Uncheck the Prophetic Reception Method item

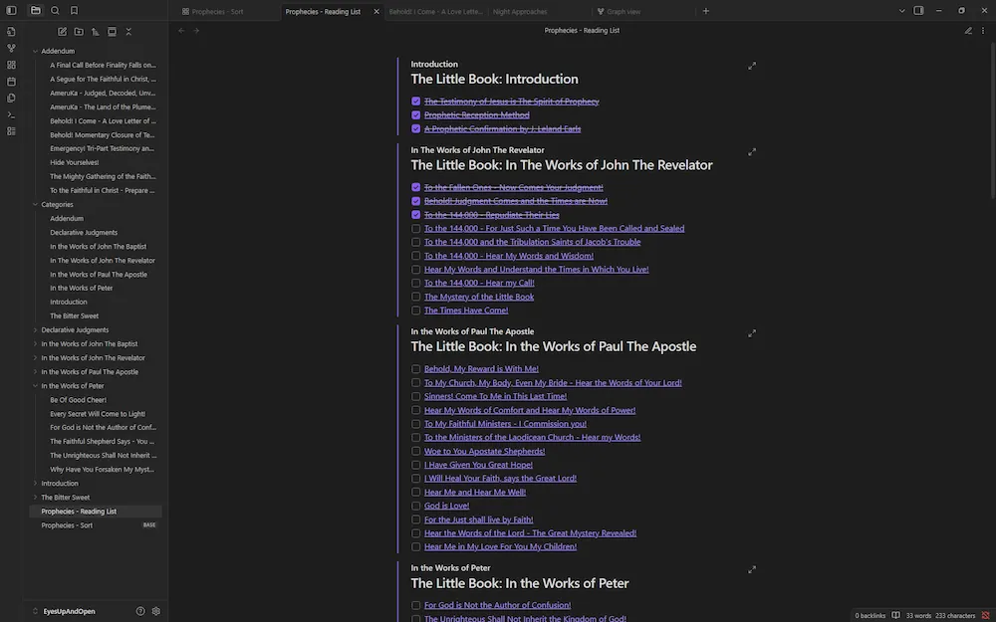click(x=415, y=114)
